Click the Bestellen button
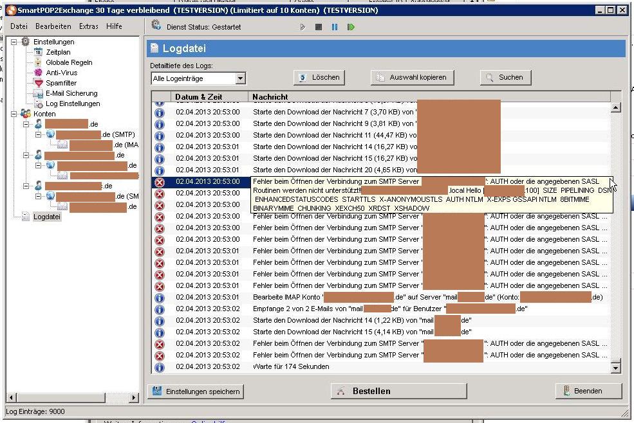Viewport: 634px width, 423px height. point(398,391)
